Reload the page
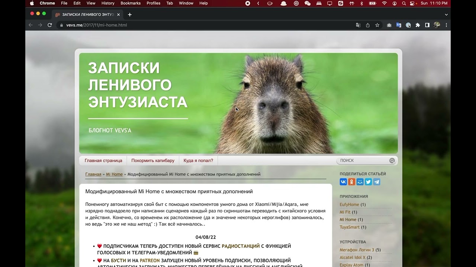476x267 pixels. pos(50,25)
